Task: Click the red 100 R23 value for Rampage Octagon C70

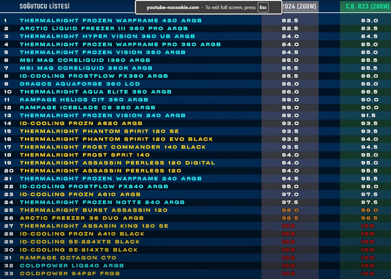Action: (x=368, y=258)
